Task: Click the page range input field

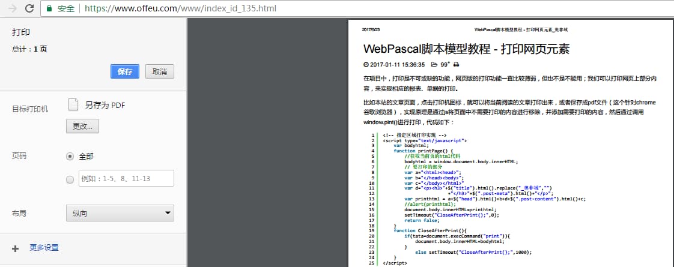Action: (x=126, y=178)
